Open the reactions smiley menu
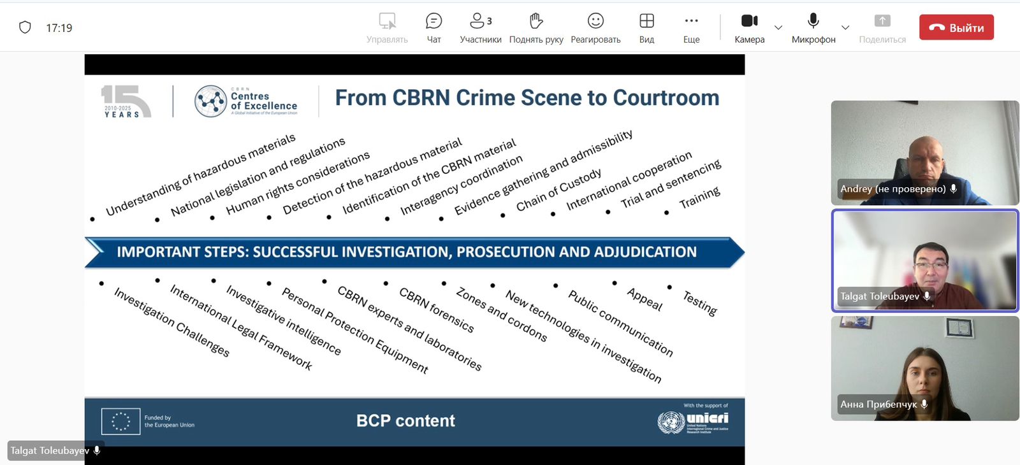The width and height of the screenshot is (1020, 465). (x=595, y=22)
